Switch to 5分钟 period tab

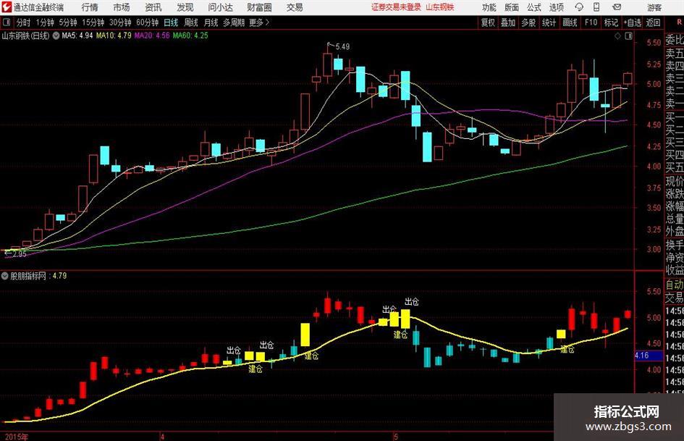(x=68, y=22)
